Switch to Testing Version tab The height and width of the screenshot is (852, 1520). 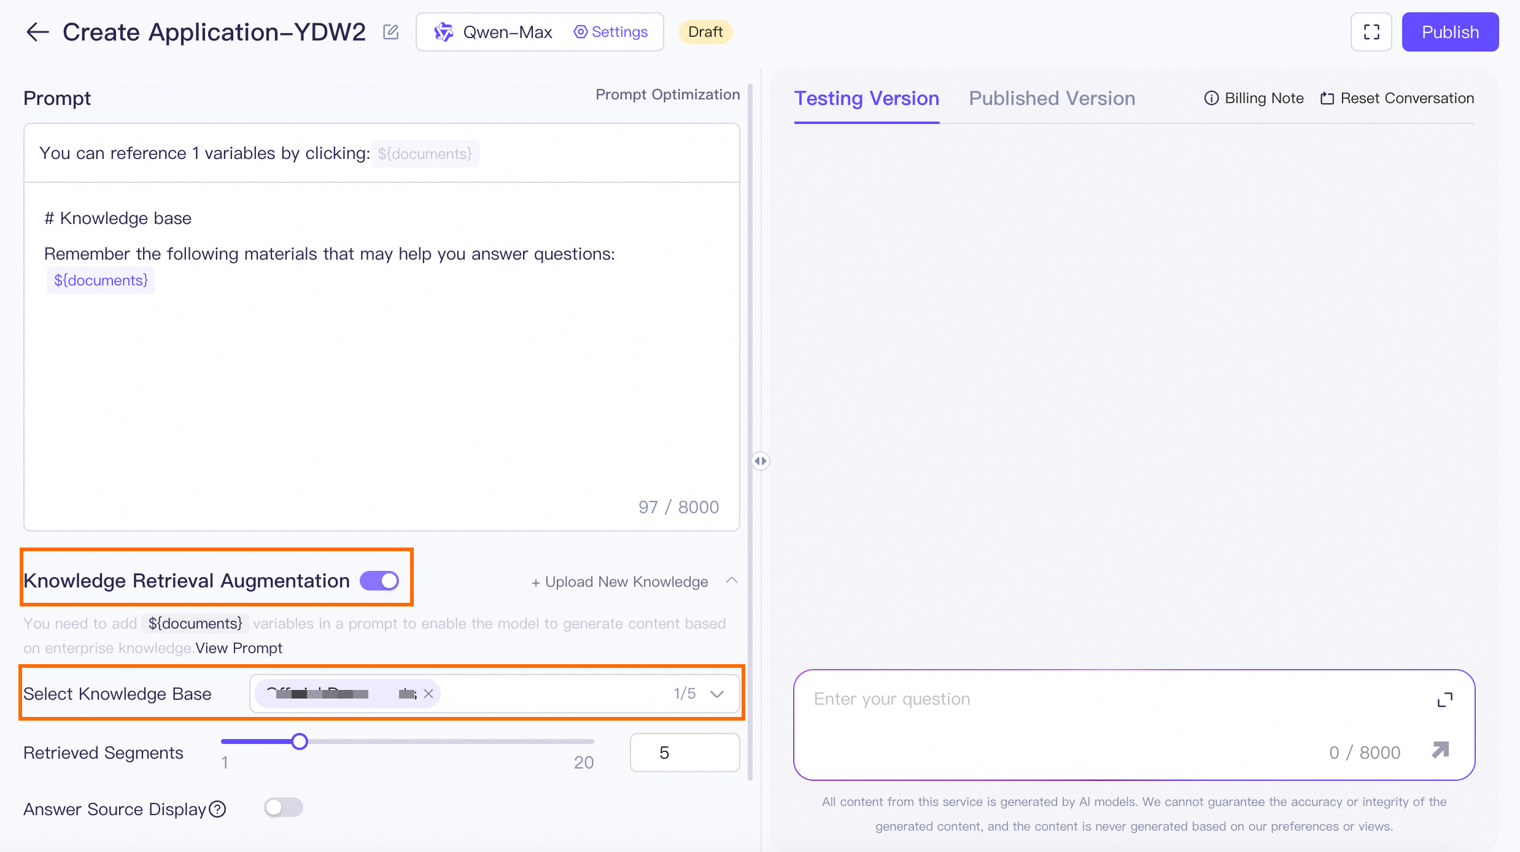(866, 98)
